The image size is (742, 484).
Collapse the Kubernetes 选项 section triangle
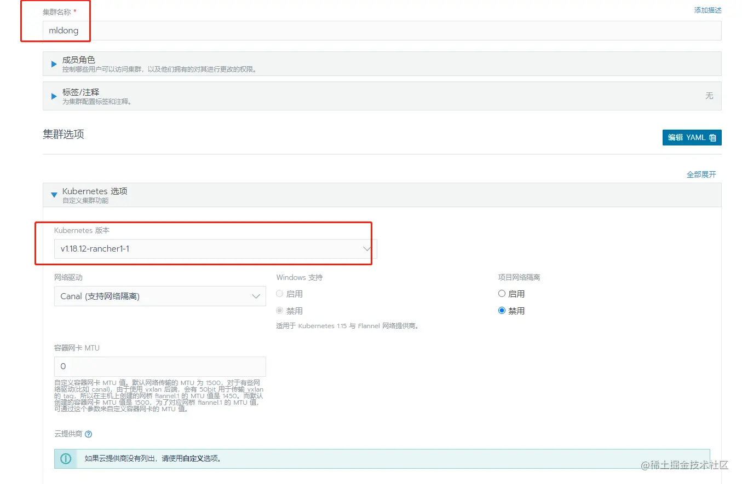54,195
